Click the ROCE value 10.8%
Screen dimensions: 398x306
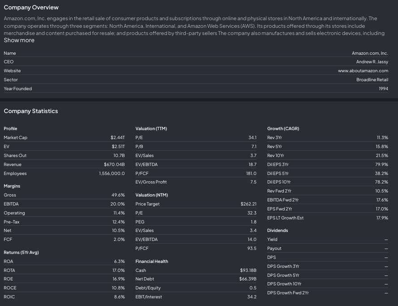118,288
